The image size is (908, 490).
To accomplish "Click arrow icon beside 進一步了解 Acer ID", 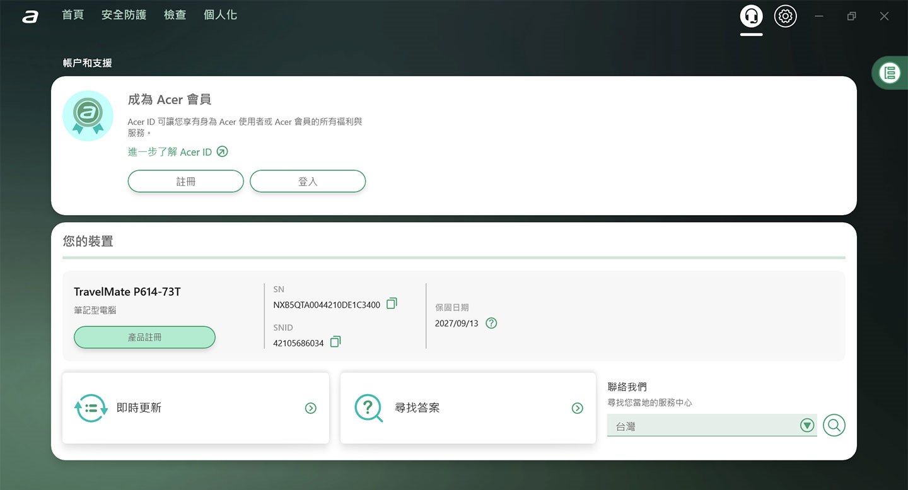I will (x=222, y=151).
